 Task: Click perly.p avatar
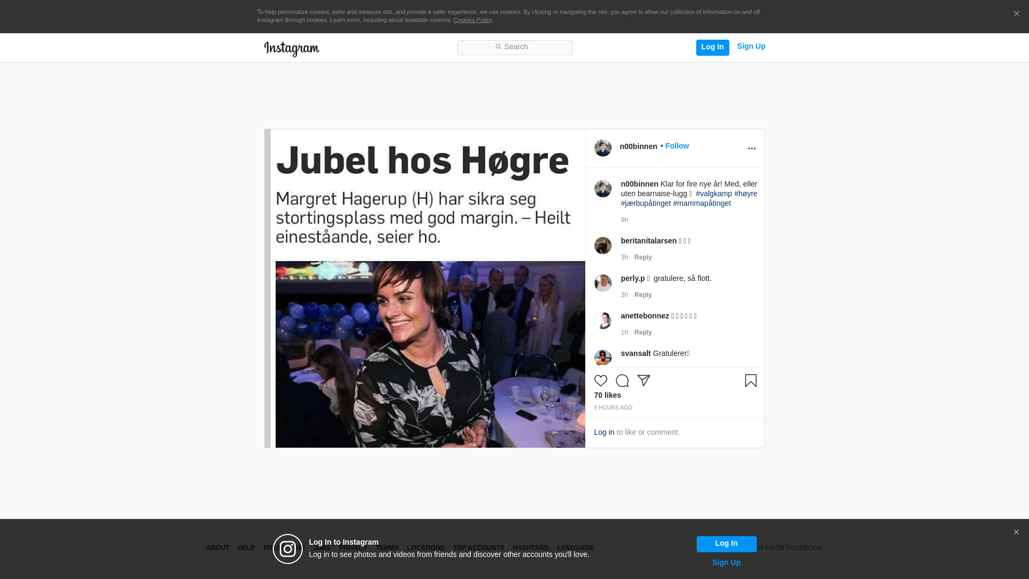click(602, 283)
